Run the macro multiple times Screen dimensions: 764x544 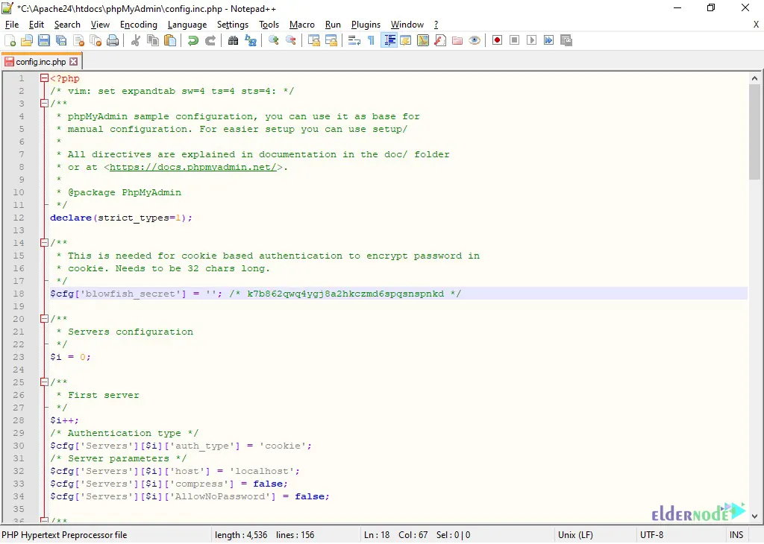[x=548, y=40]
